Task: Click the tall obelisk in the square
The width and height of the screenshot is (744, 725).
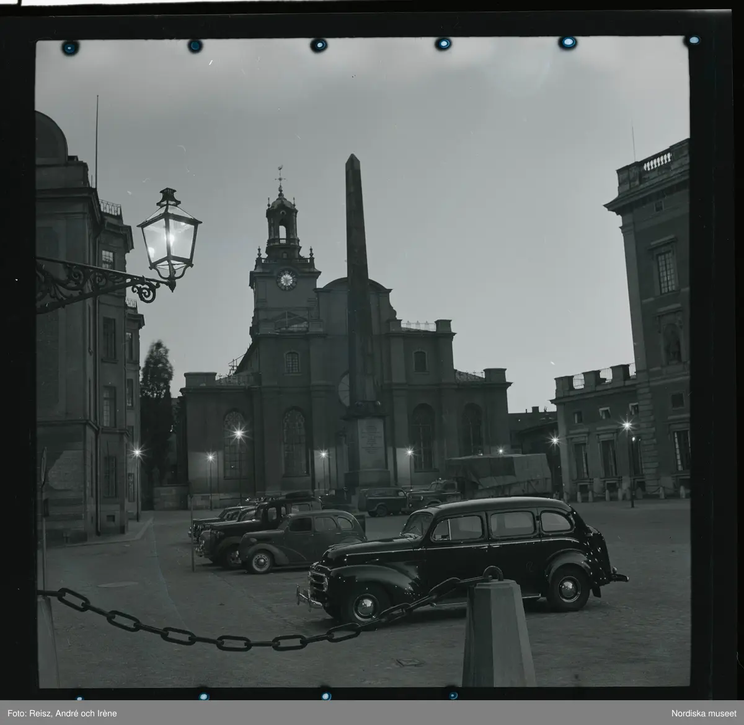Action: pyautogui.click(x=355, y=279)
